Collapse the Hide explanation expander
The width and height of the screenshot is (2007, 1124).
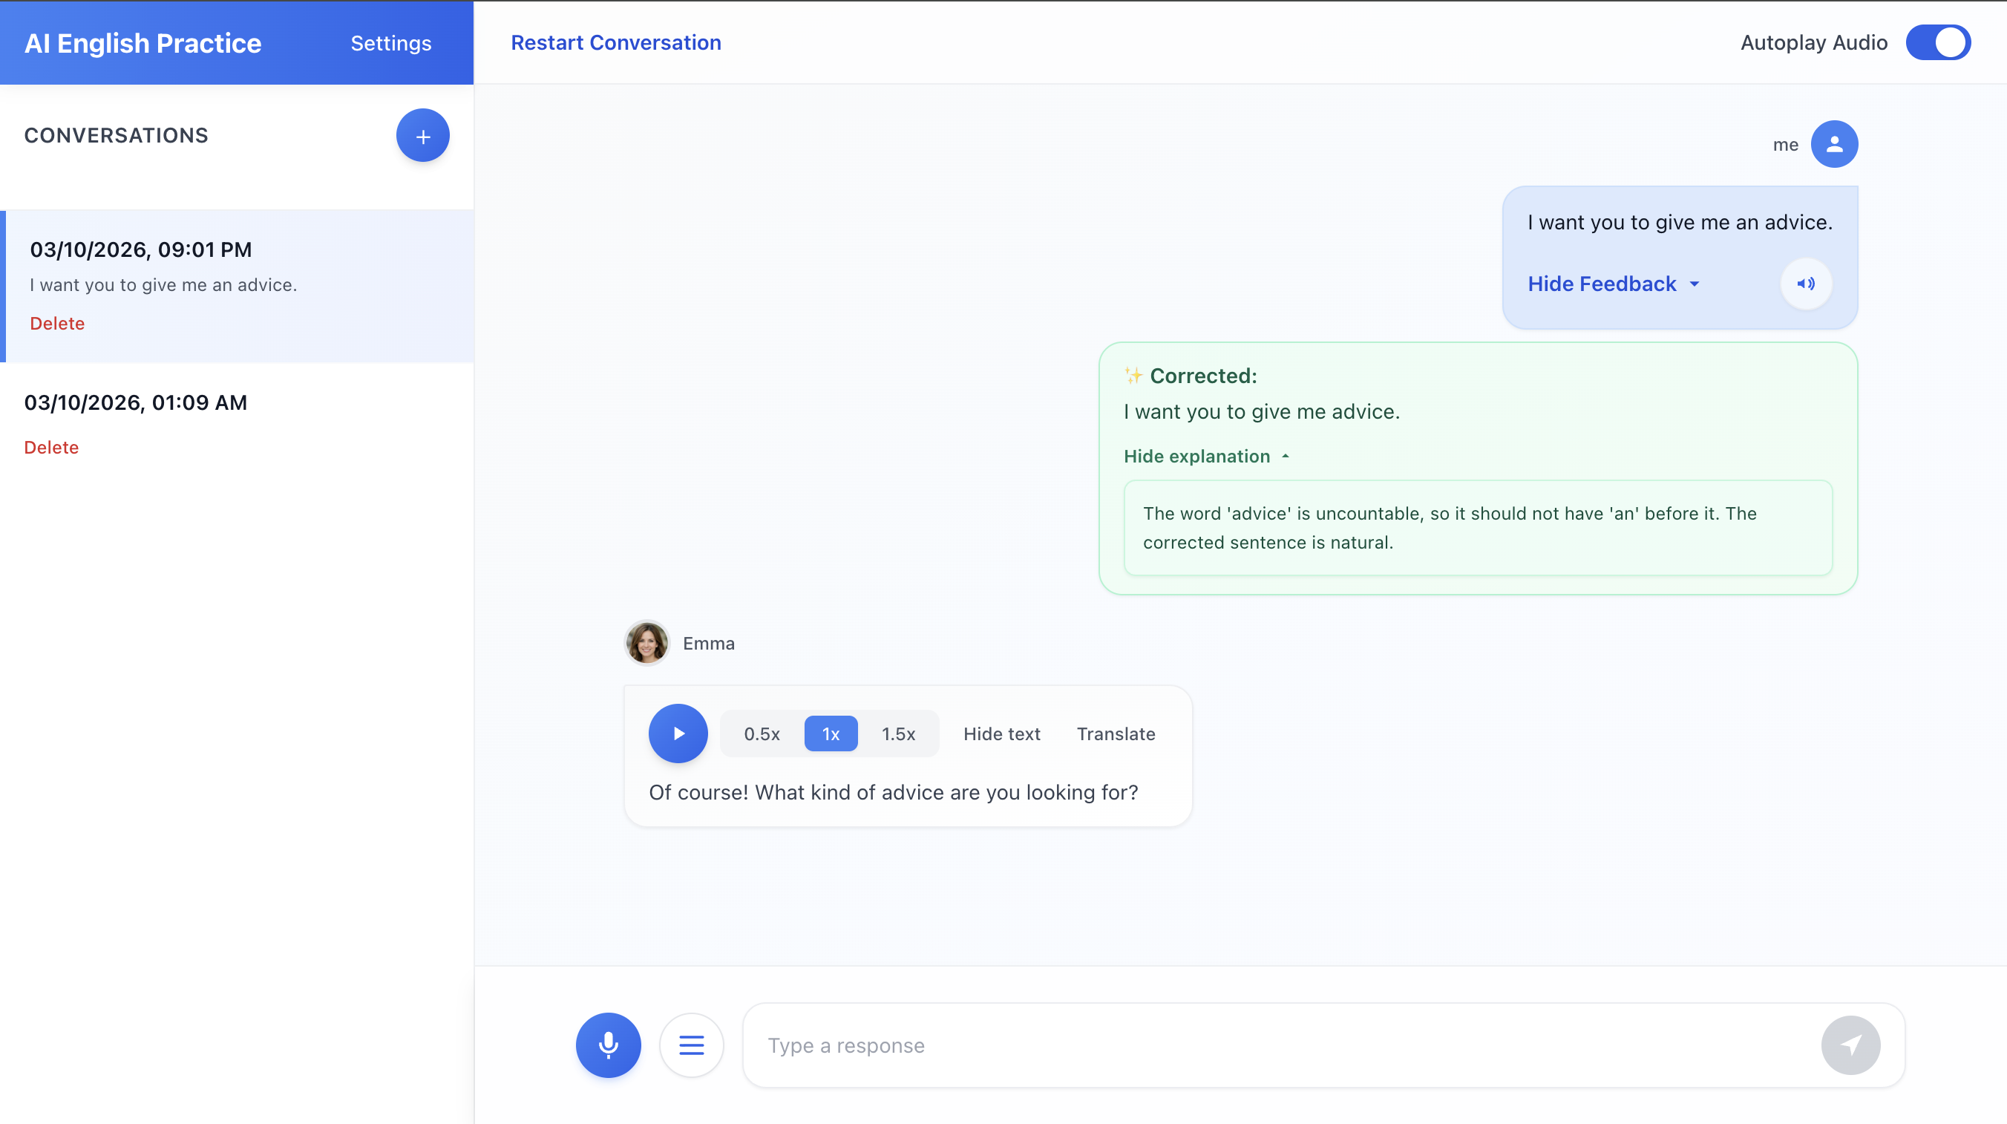pos(1205,456)
